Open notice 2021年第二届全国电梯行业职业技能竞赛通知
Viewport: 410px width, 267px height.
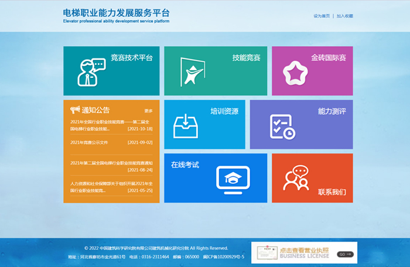[111, 163]
